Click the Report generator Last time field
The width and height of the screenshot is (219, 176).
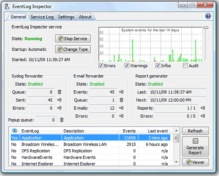(177, 92)
